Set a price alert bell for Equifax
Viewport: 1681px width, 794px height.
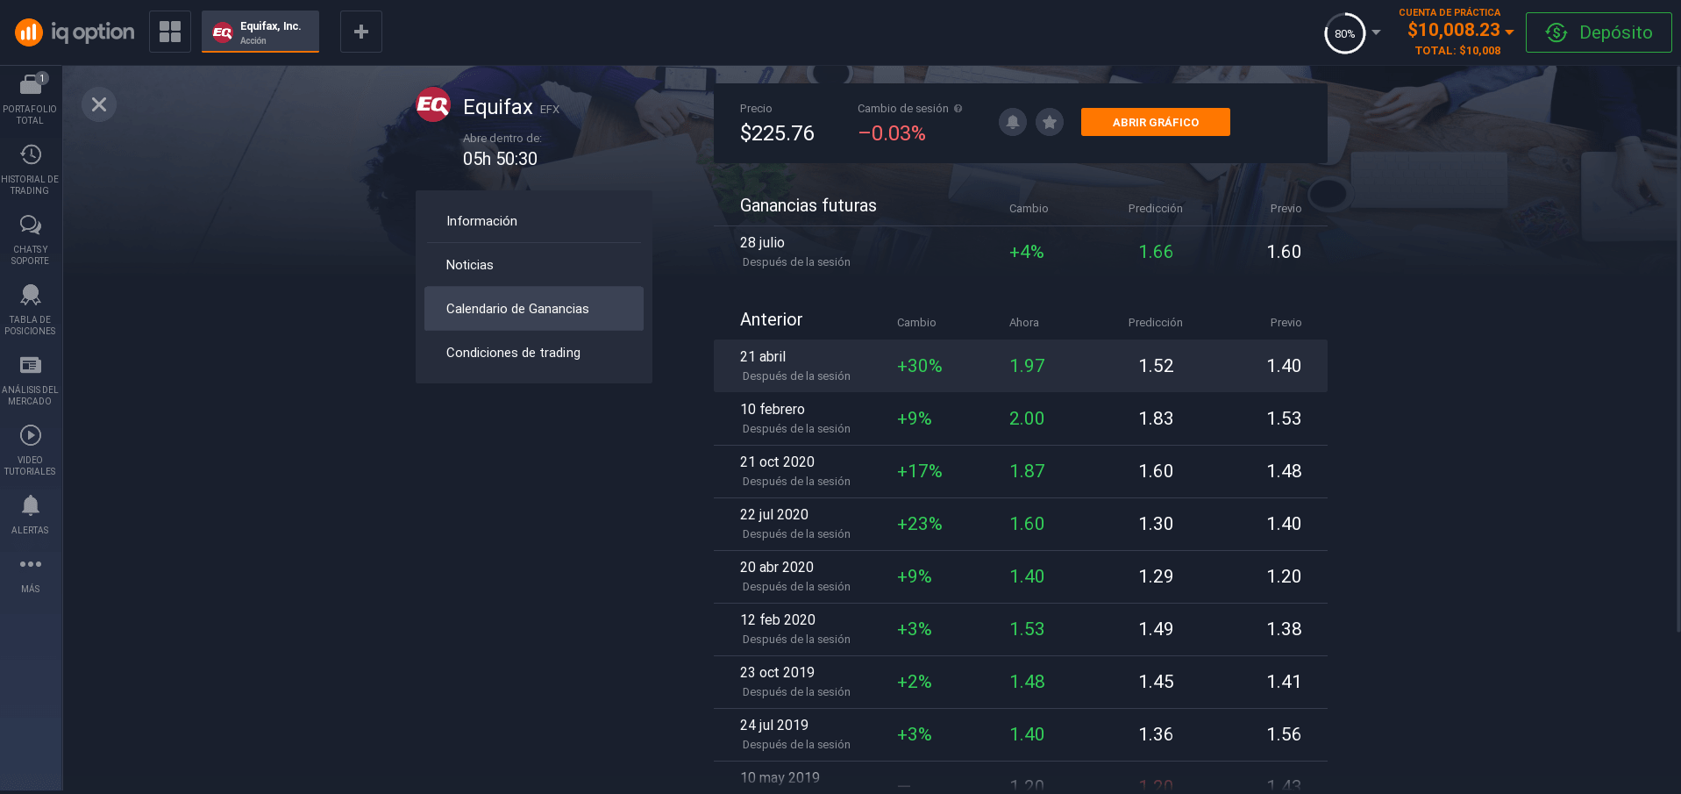pyautogui.click(x=1013, y=122)
